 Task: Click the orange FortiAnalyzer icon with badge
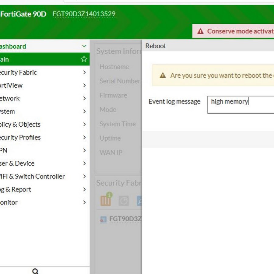(106, 200)
